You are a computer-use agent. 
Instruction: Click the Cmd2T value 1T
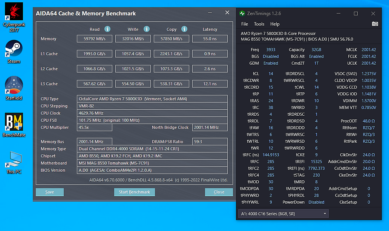coord(316,63)
